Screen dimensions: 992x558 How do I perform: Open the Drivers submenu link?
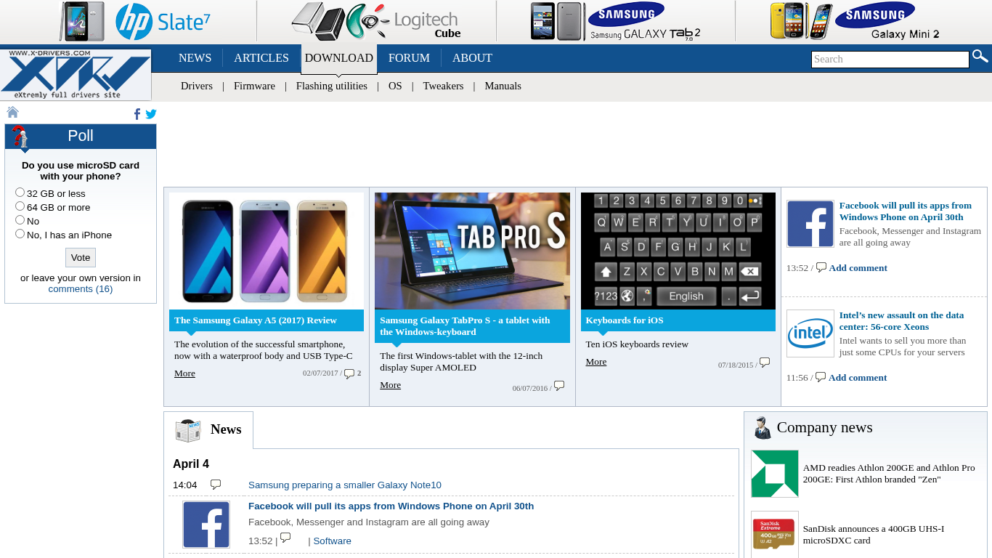coord(197,86)
